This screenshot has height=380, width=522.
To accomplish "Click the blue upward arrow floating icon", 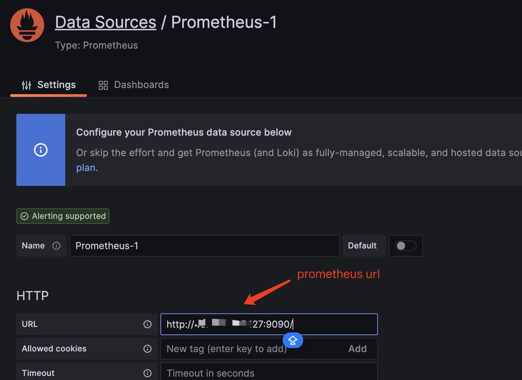I will point(293,340).
